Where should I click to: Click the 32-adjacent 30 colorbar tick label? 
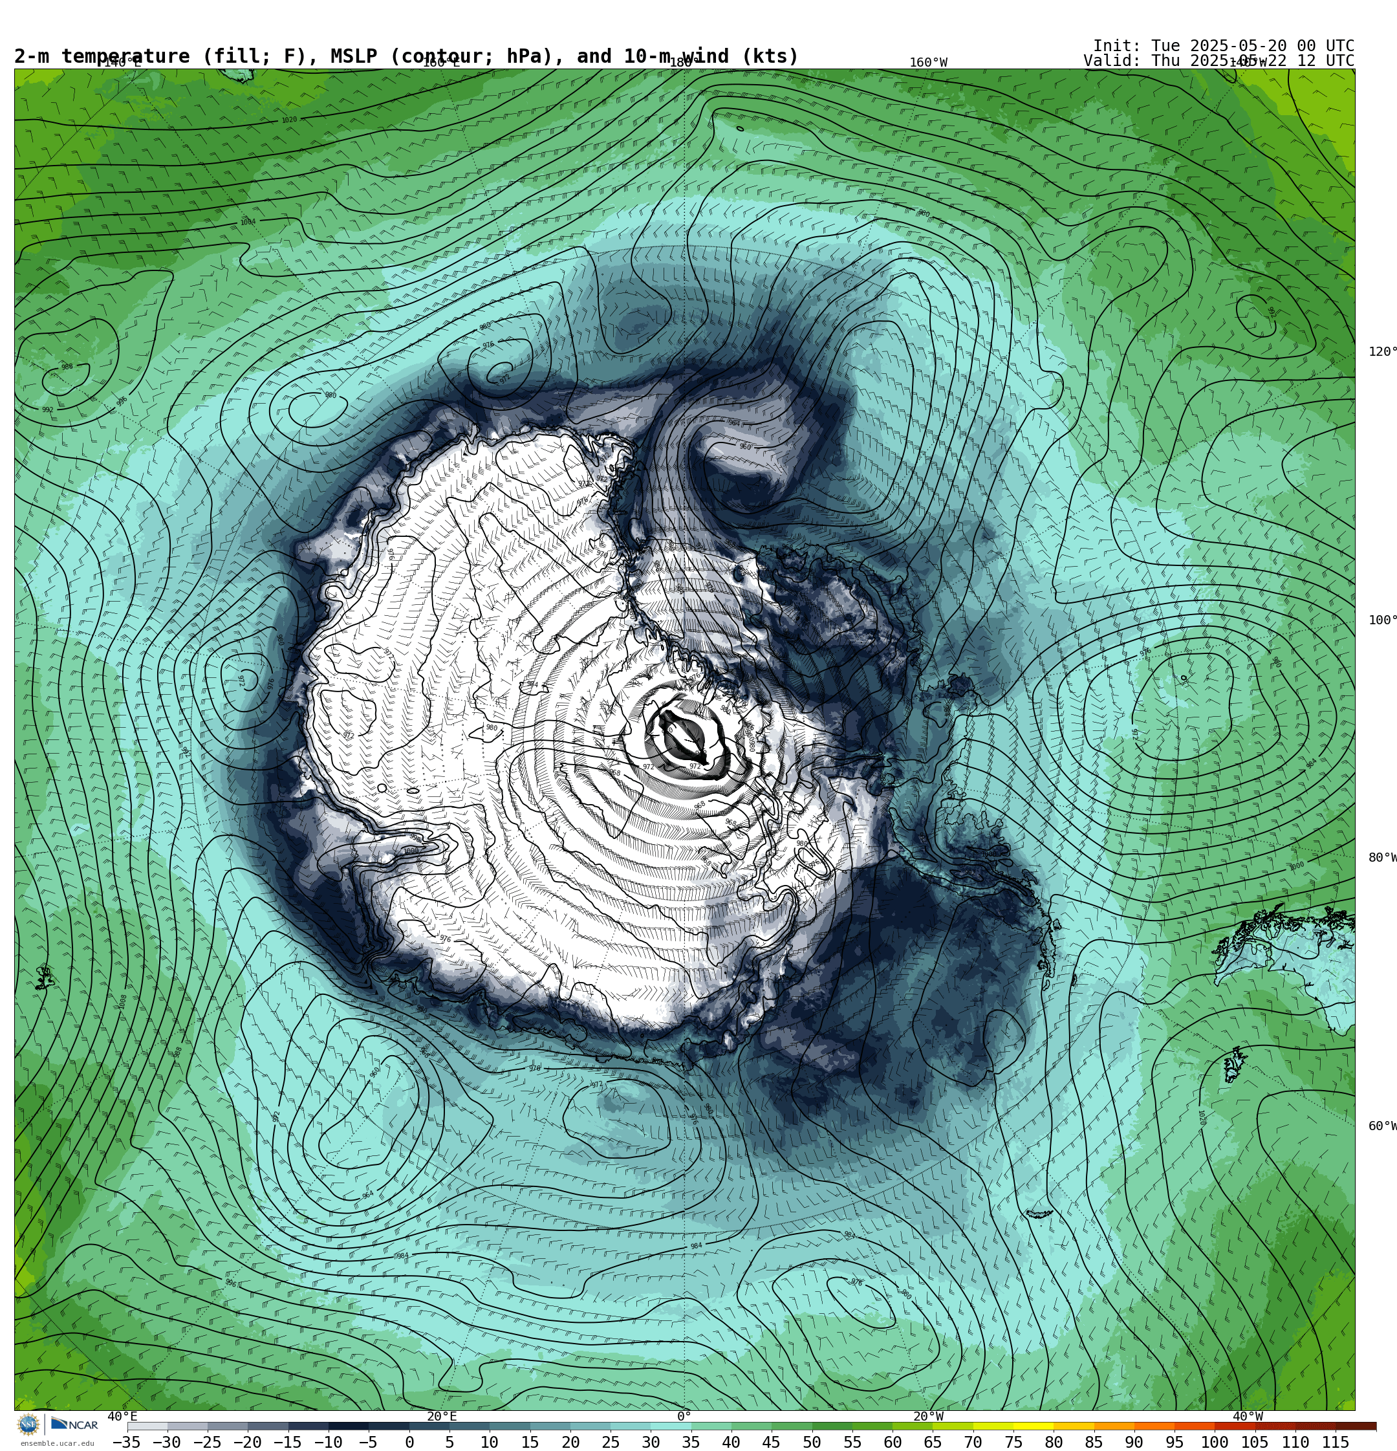[650, 1442]
